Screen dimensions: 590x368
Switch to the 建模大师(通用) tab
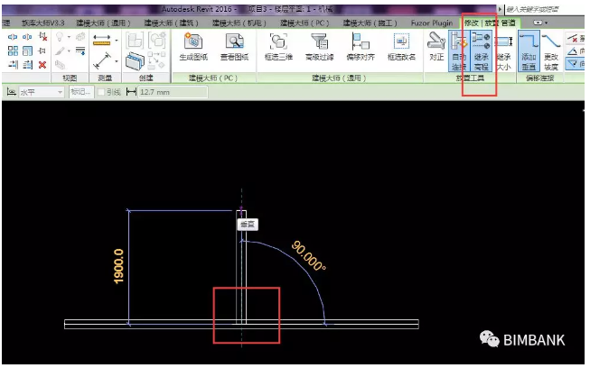tap(103, 23)
